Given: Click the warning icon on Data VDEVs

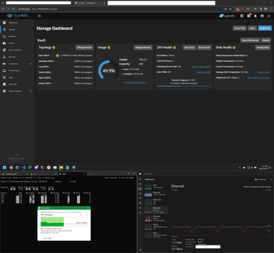Looking at the screenshot, I should tap(58, 55).
